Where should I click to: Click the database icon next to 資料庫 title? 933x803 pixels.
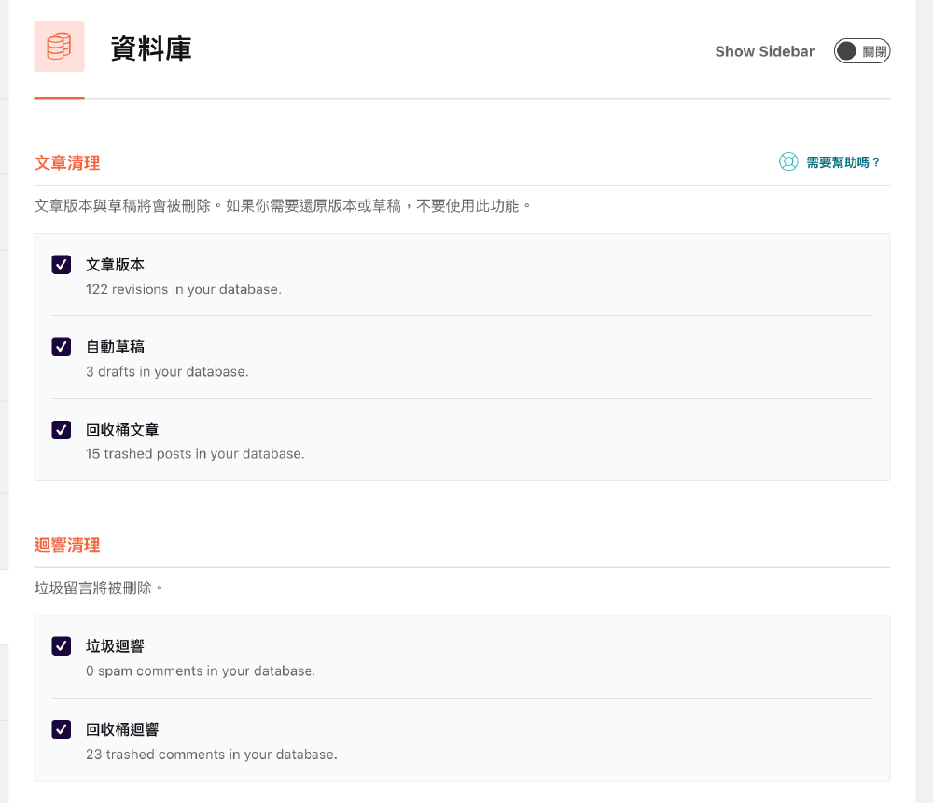tap(58, 48)
